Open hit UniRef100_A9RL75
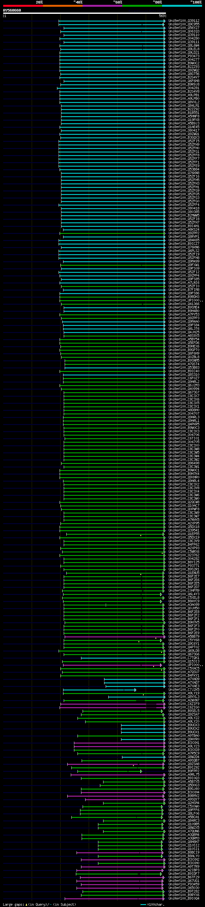 click(x=184, y=774)
